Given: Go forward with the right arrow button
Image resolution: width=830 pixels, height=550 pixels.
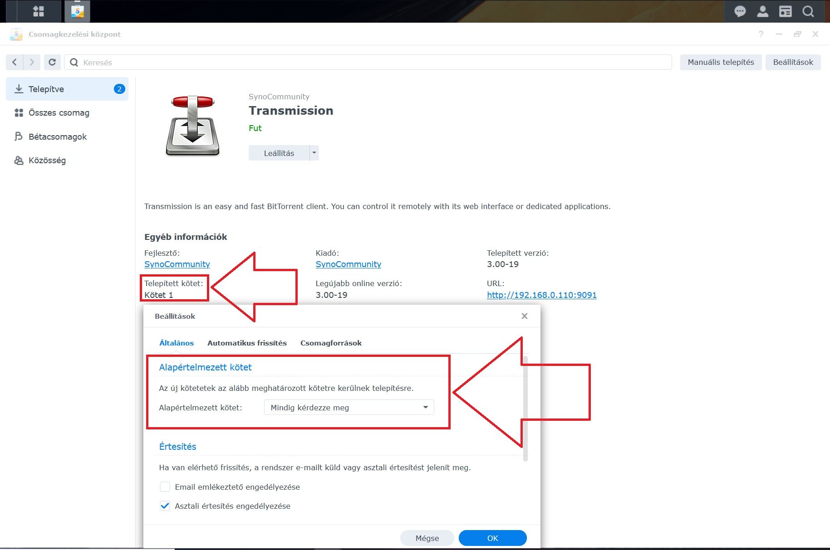Looking at the screenshot, I should 32,62.
